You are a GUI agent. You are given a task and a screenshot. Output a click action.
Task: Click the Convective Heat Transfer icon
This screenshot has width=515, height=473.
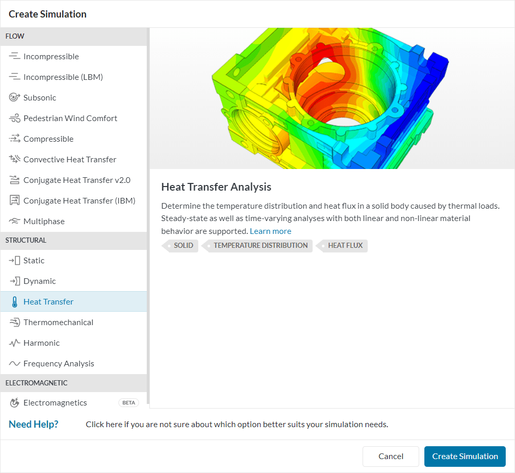pyautogui.click(x=14, y=159)
